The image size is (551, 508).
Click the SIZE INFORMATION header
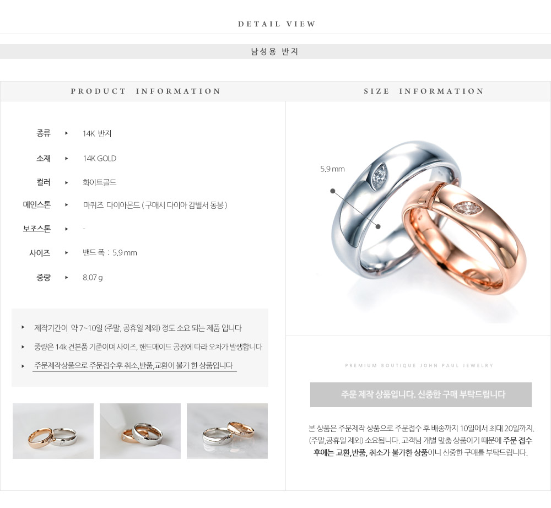pos(423,91)
